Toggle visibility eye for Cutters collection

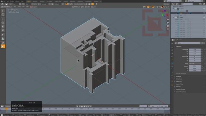pos(204,17)
